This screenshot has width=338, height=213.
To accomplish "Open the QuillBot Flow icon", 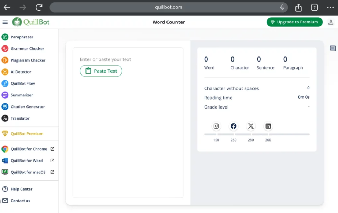I will pyautogui.click(x=5, y=84).
